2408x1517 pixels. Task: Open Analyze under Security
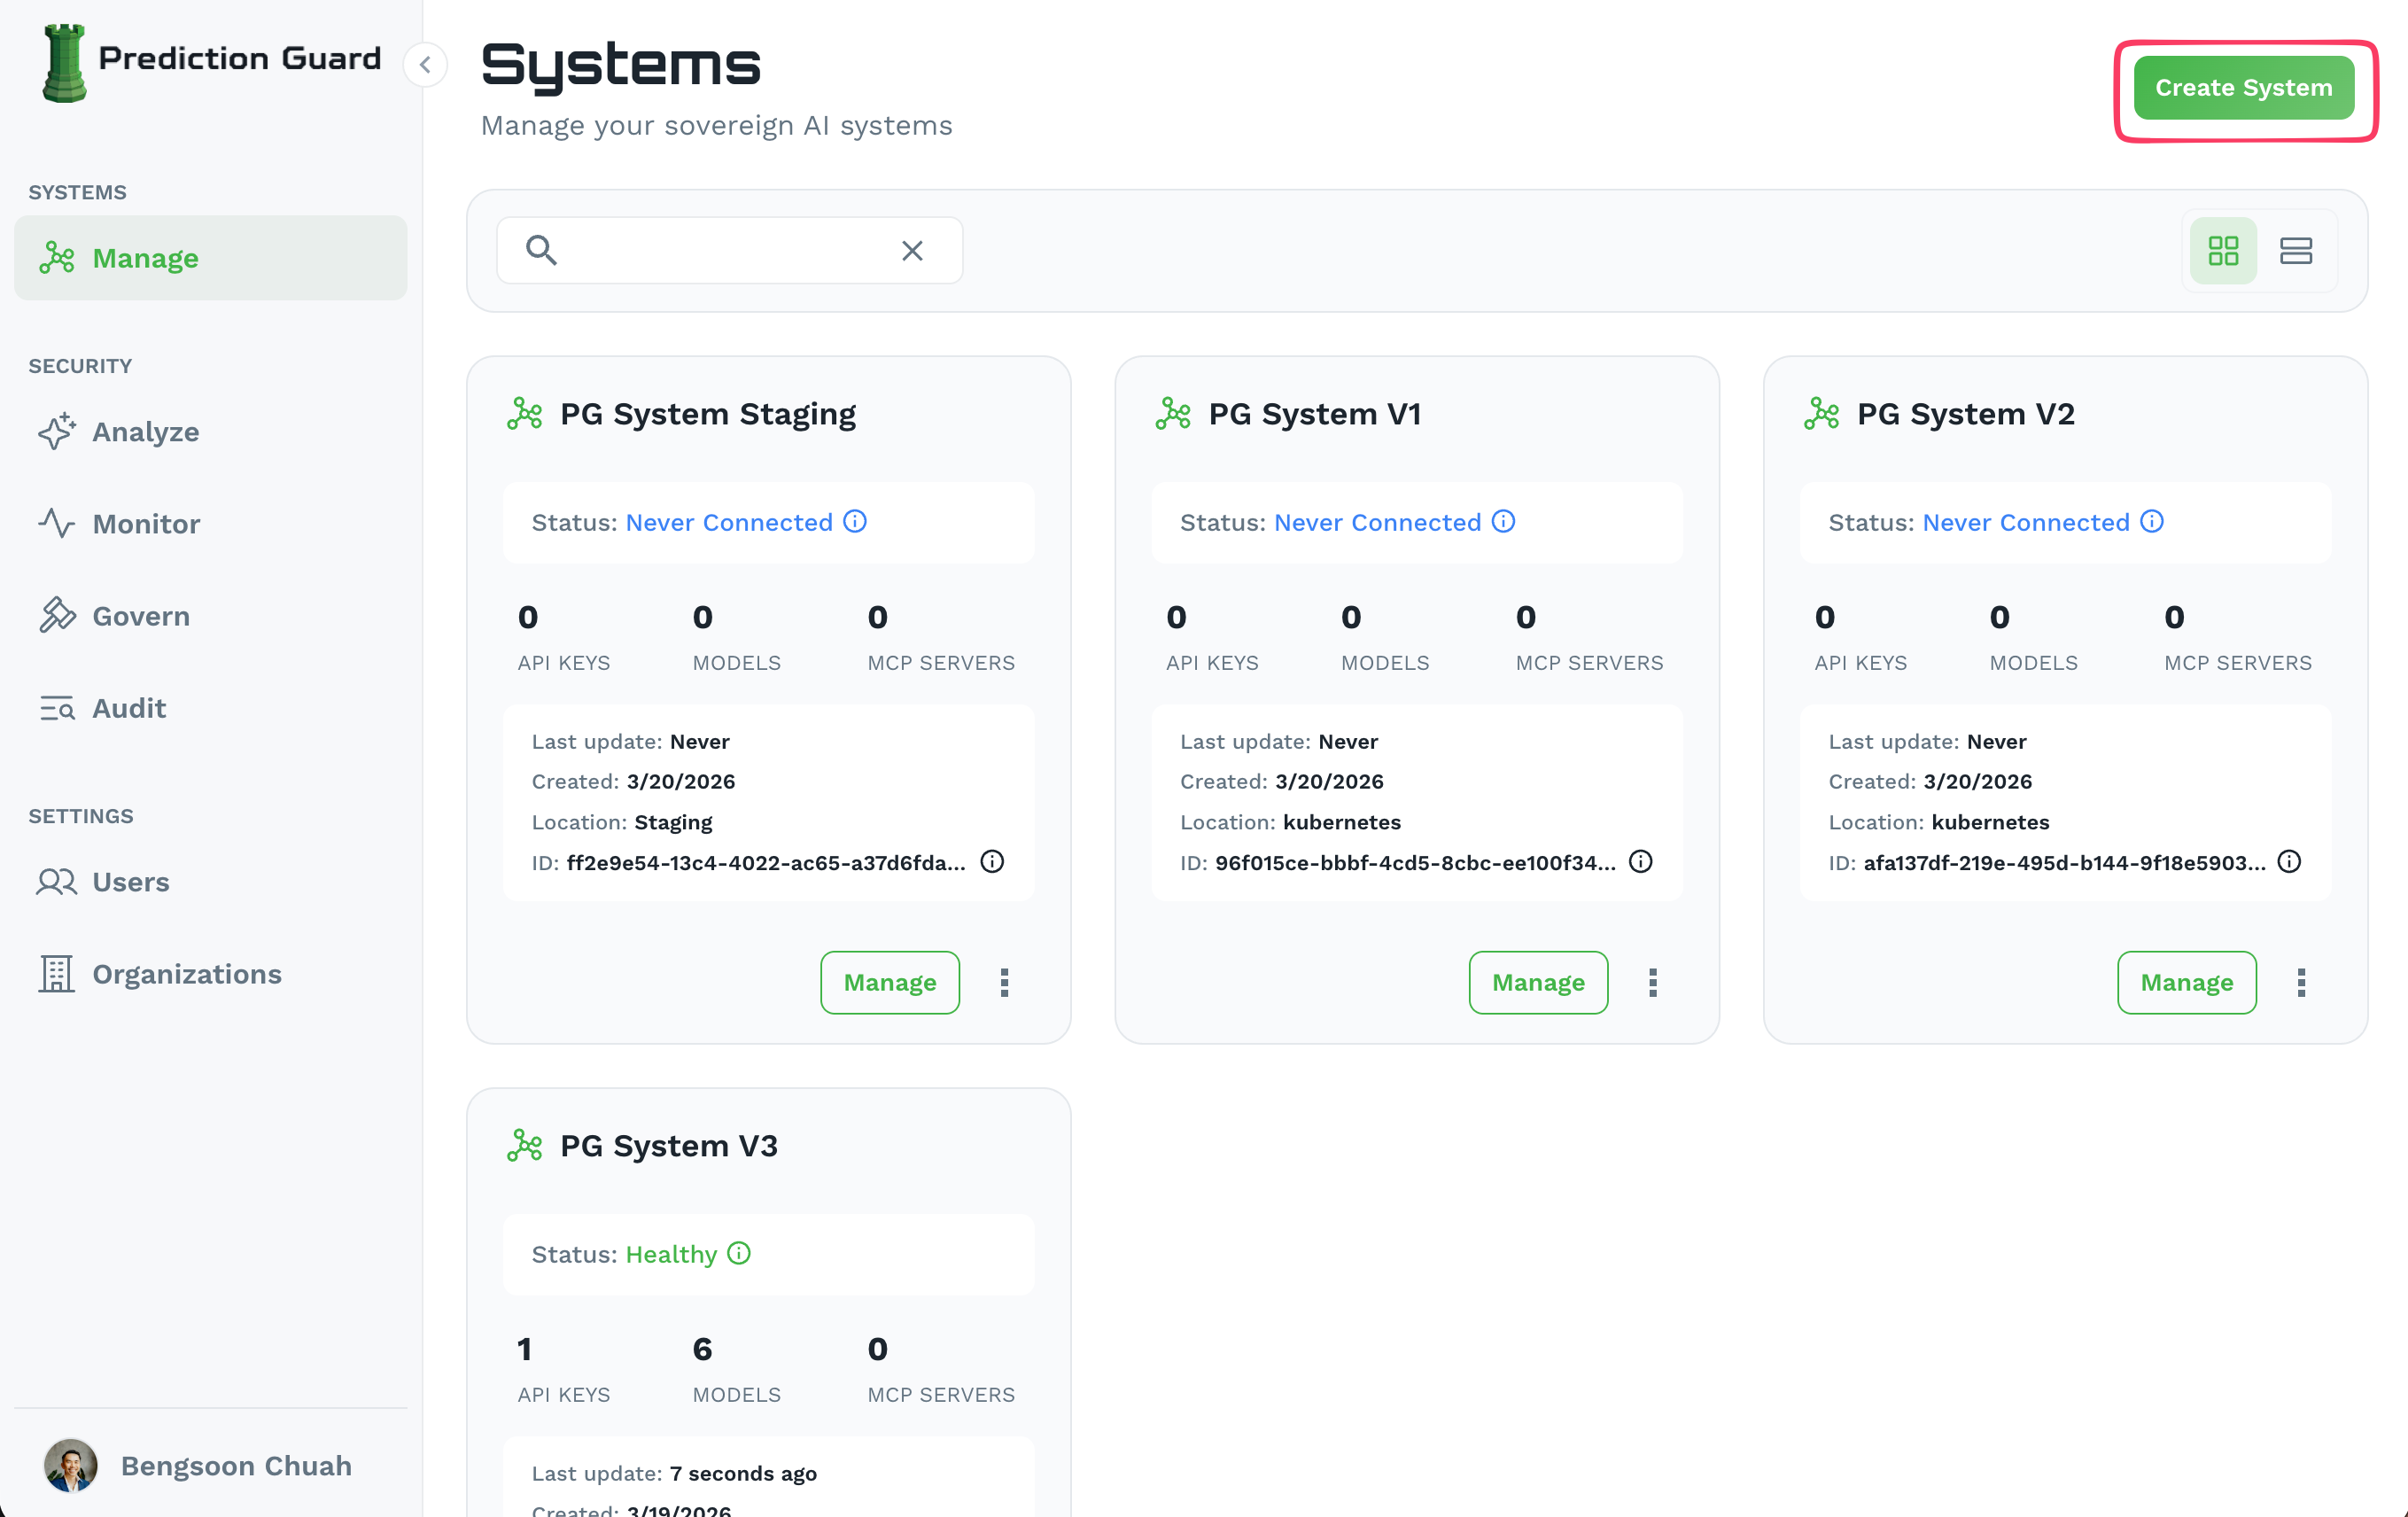(146, 432)
